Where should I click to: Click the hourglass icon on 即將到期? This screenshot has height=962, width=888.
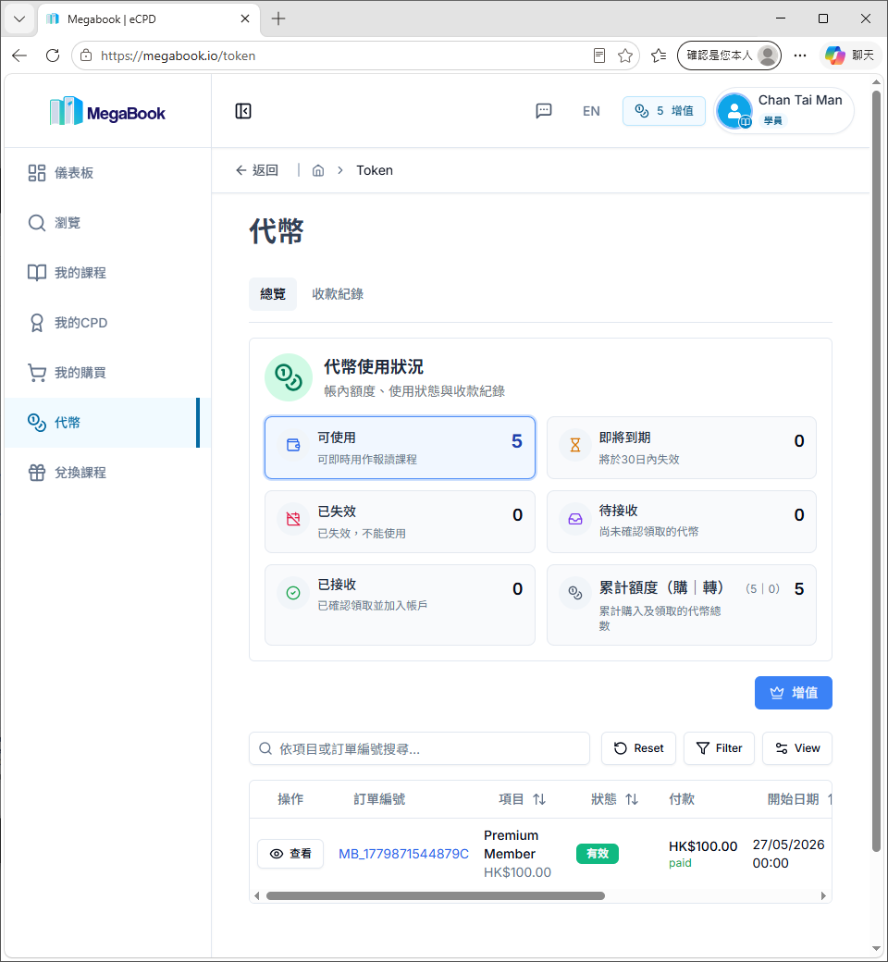pos(575,446)
